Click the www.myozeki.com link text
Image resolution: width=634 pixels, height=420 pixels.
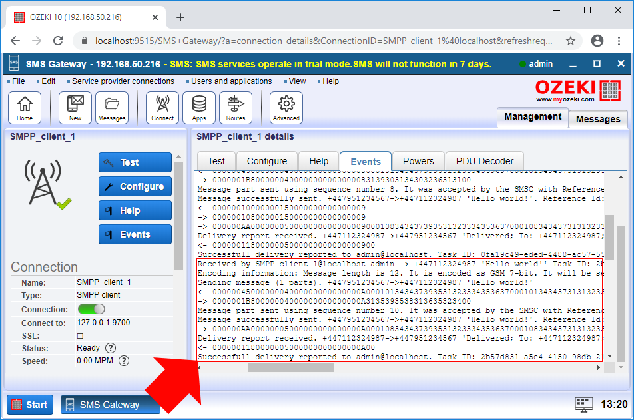point(565,99)
